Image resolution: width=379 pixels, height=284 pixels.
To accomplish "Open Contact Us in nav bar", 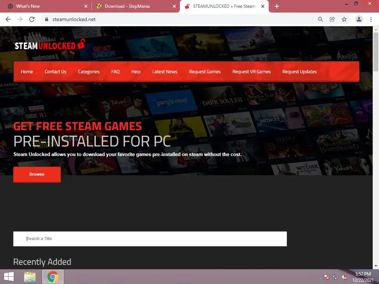I will (x=56, y=72).
